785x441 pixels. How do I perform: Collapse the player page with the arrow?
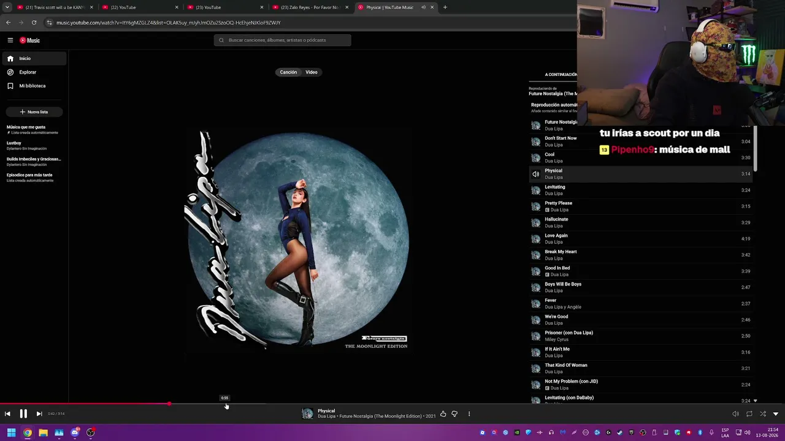pyautogui.click(x=776, y=414)
